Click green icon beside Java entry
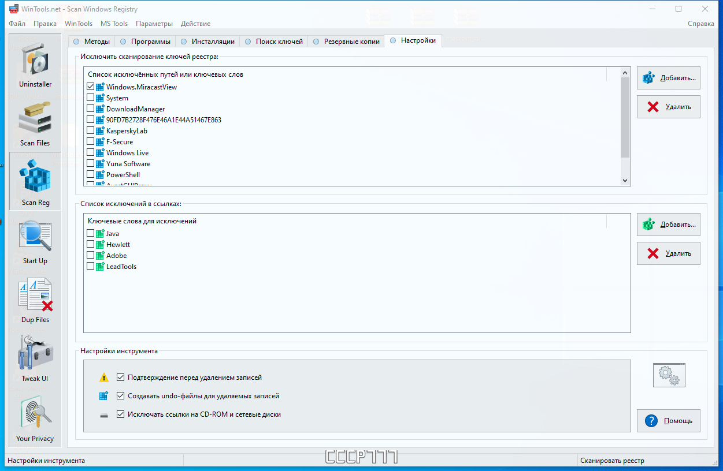 [x=100, y=234]
